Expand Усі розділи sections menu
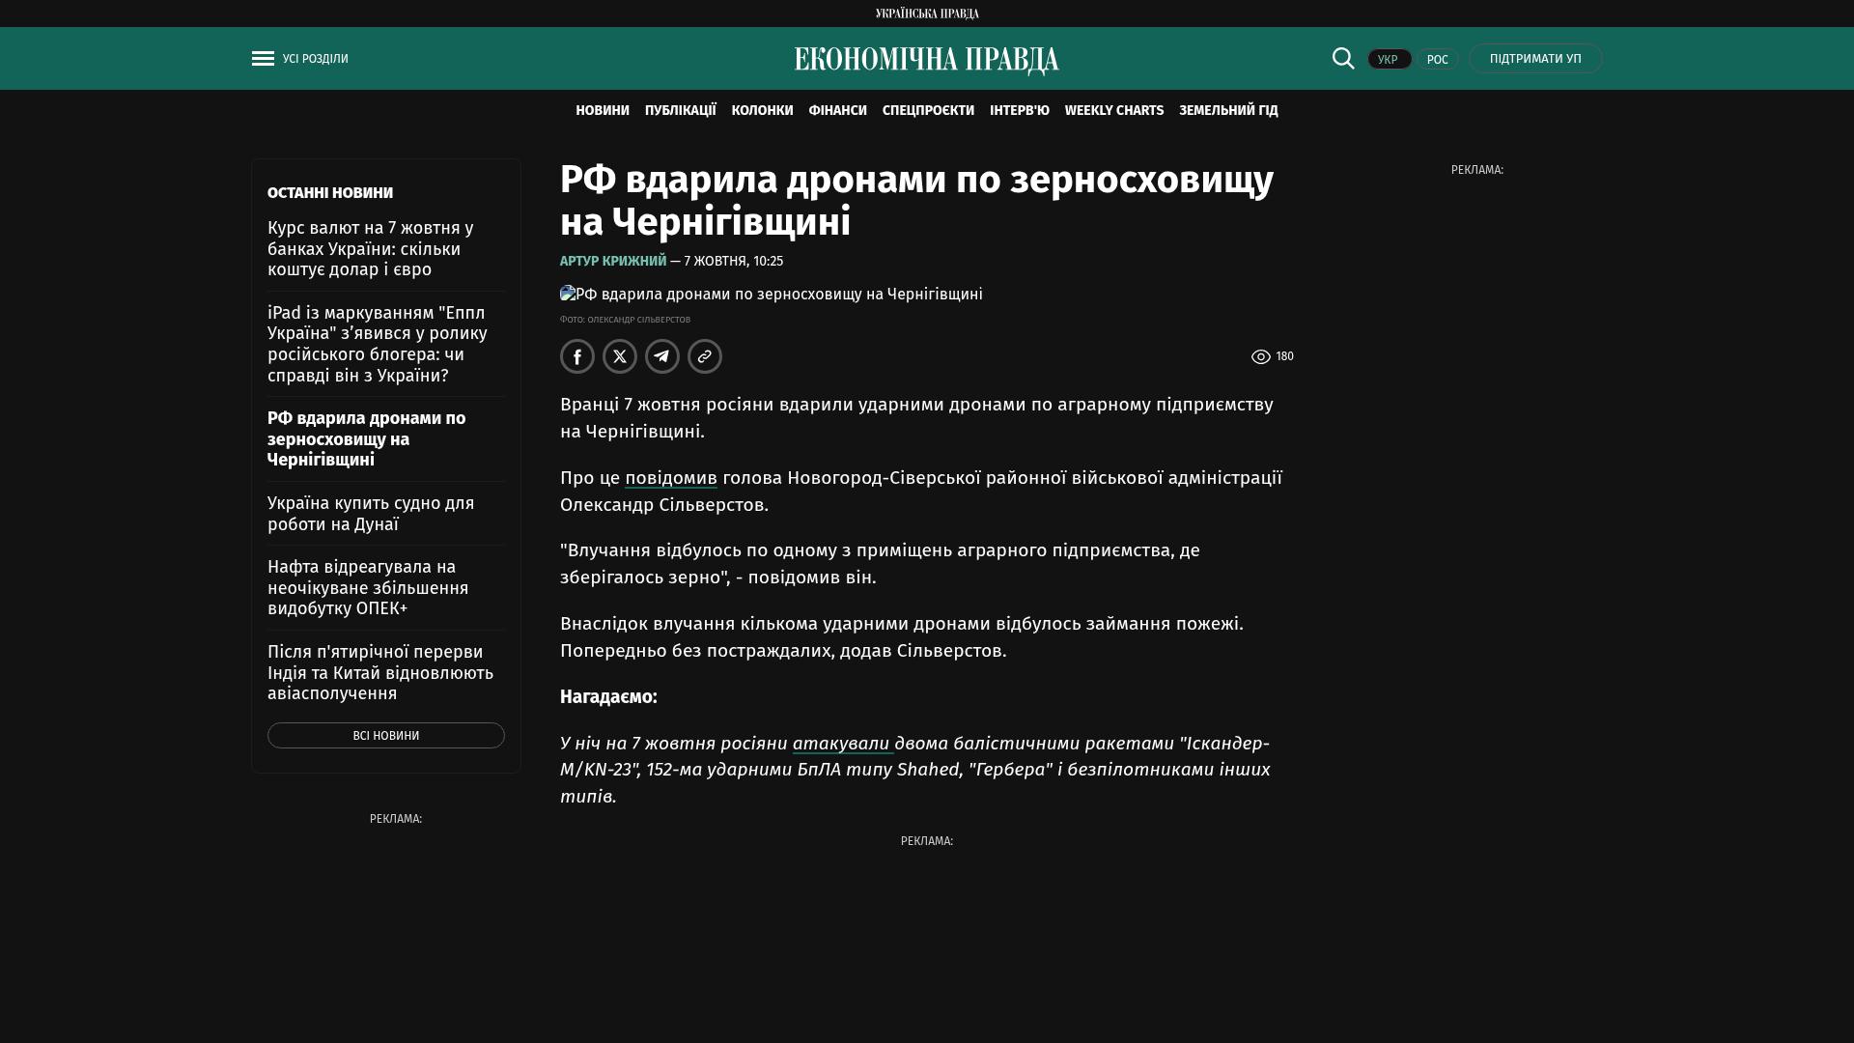Image resolution: width=1854 pixels, height=1043 pixels. point(316,59)
